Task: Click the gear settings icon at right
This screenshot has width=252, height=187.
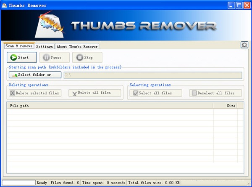Action: coord(244,45)
